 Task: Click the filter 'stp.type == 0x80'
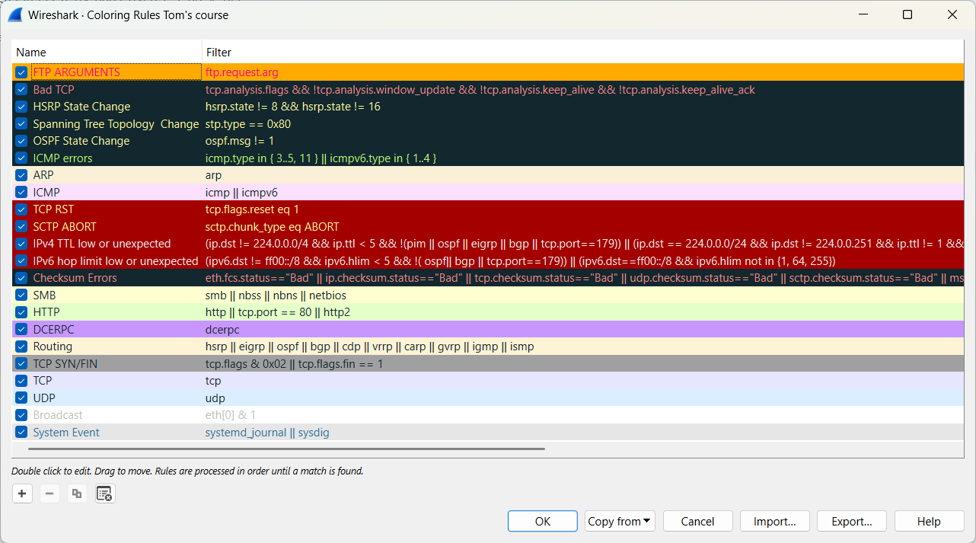248,124
